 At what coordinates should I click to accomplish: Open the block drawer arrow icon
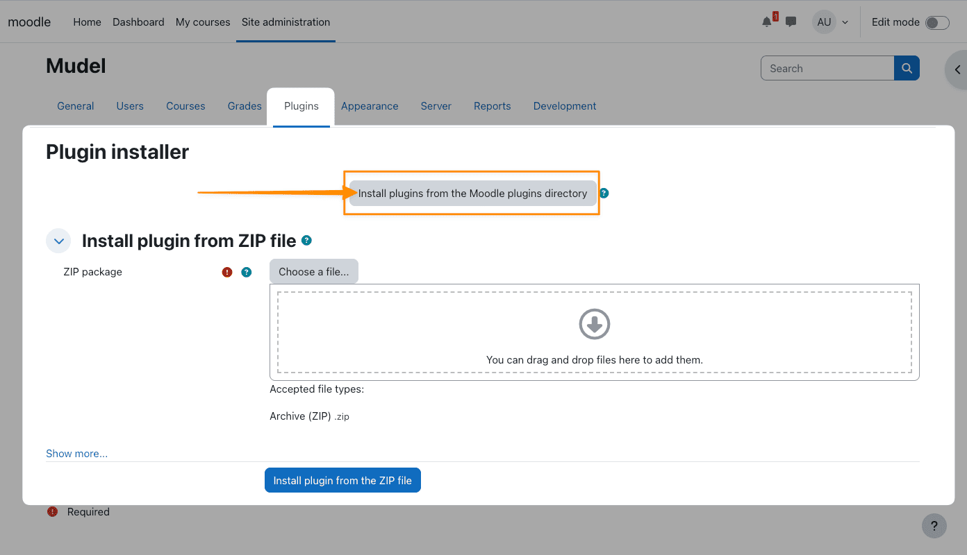coord(957,69)
